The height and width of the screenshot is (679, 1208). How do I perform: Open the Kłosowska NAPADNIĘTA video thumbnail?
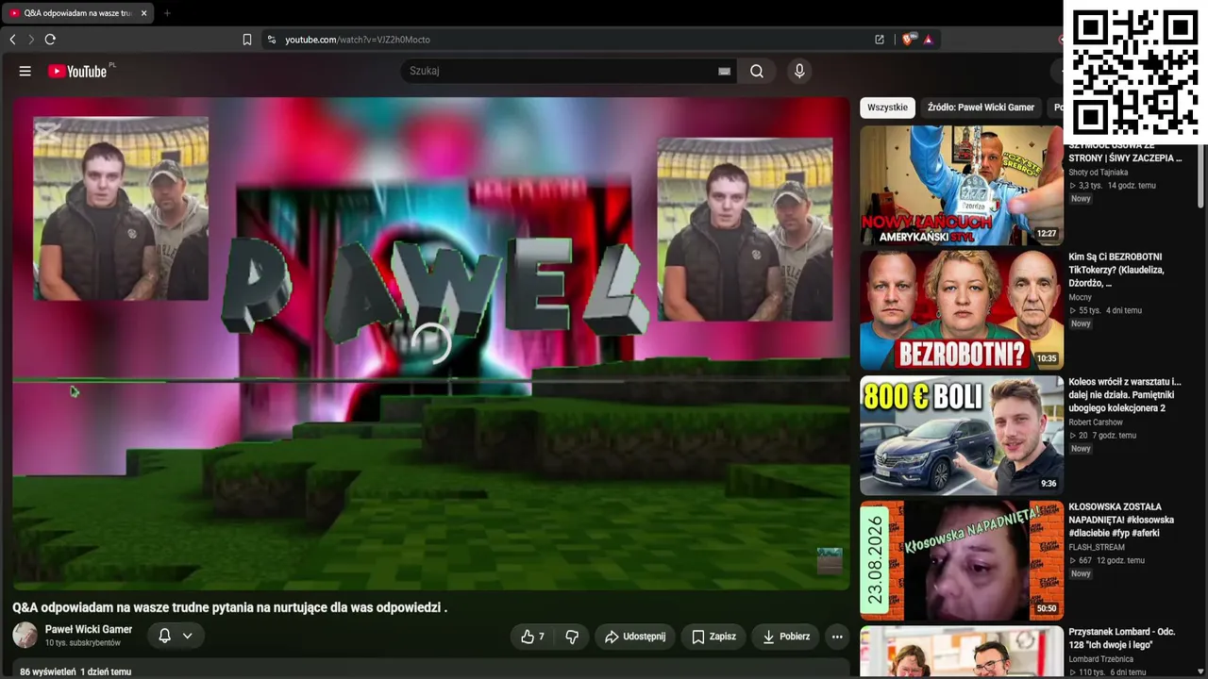[x=961, y=560]
